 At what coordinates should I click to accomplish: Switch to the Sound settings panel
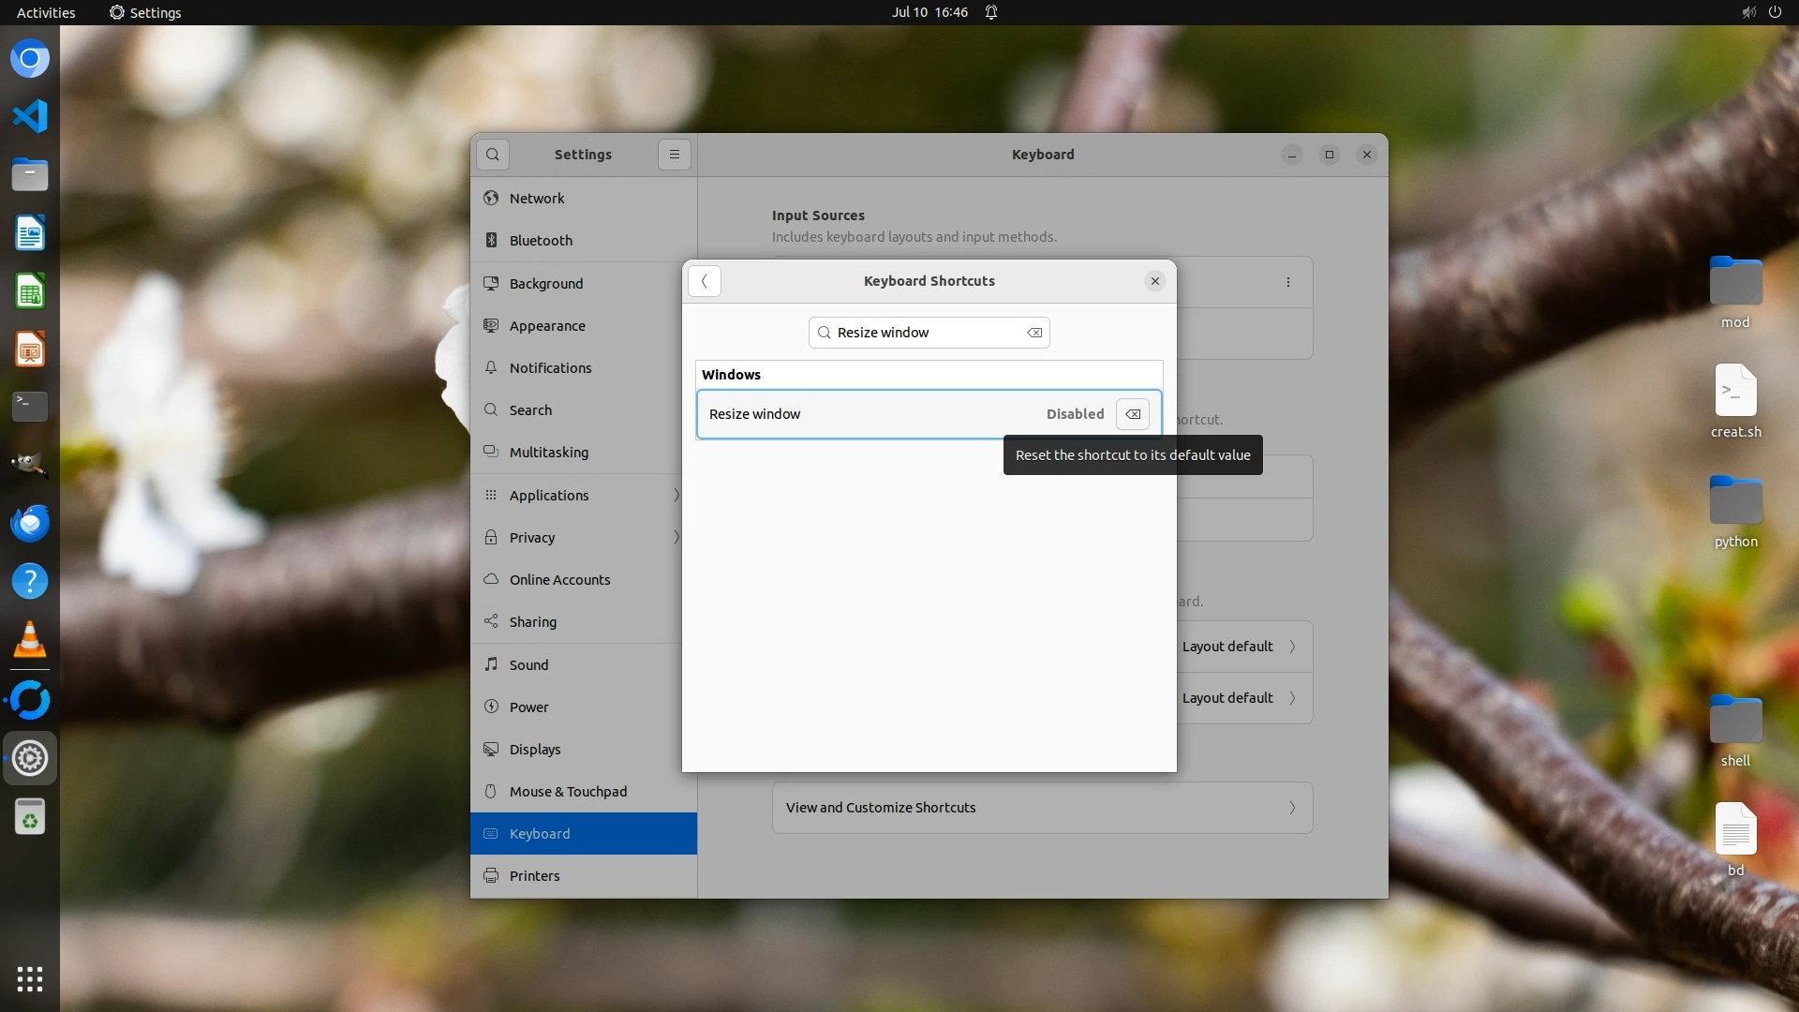click(528, 665)
